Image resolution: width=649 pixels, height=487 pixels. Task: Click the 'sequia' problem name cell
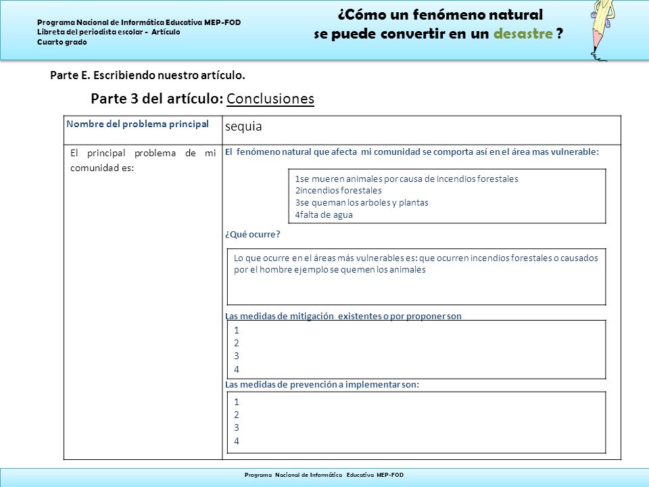(421, 130)
